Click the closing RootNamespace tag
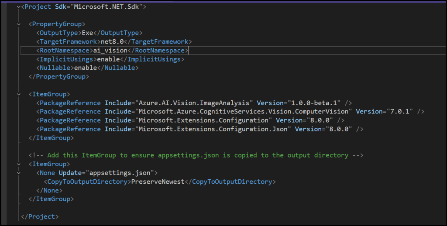 click(x=158, y=51)
